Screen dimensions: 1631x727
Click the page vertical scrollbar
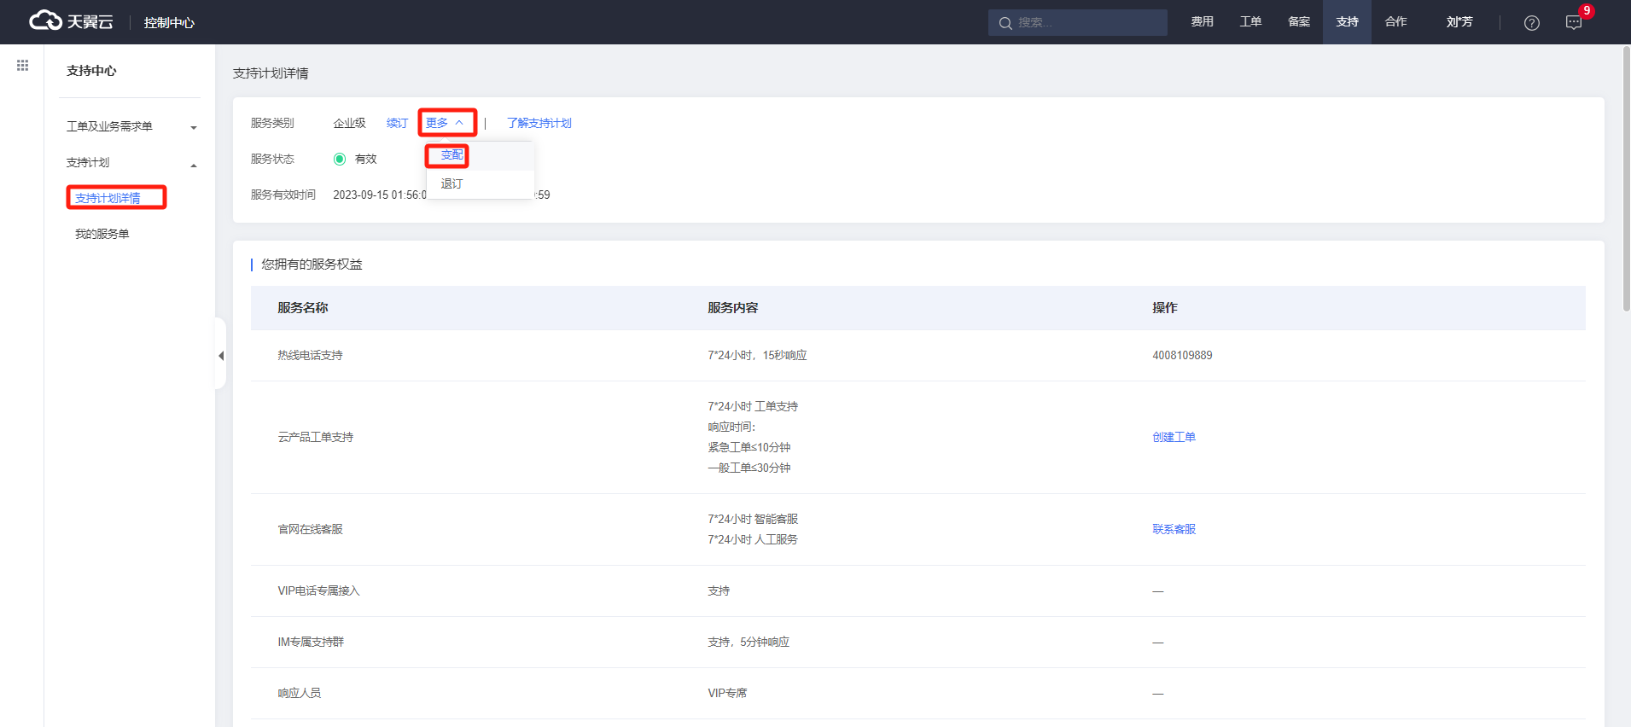click(1626, 179)
